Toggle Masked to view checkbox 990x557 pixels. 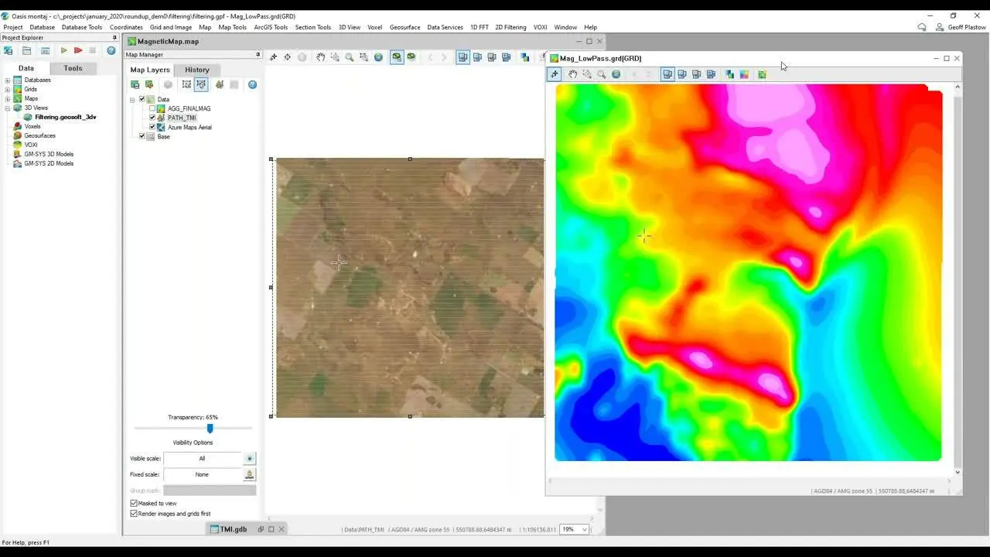tap(134, 503)
